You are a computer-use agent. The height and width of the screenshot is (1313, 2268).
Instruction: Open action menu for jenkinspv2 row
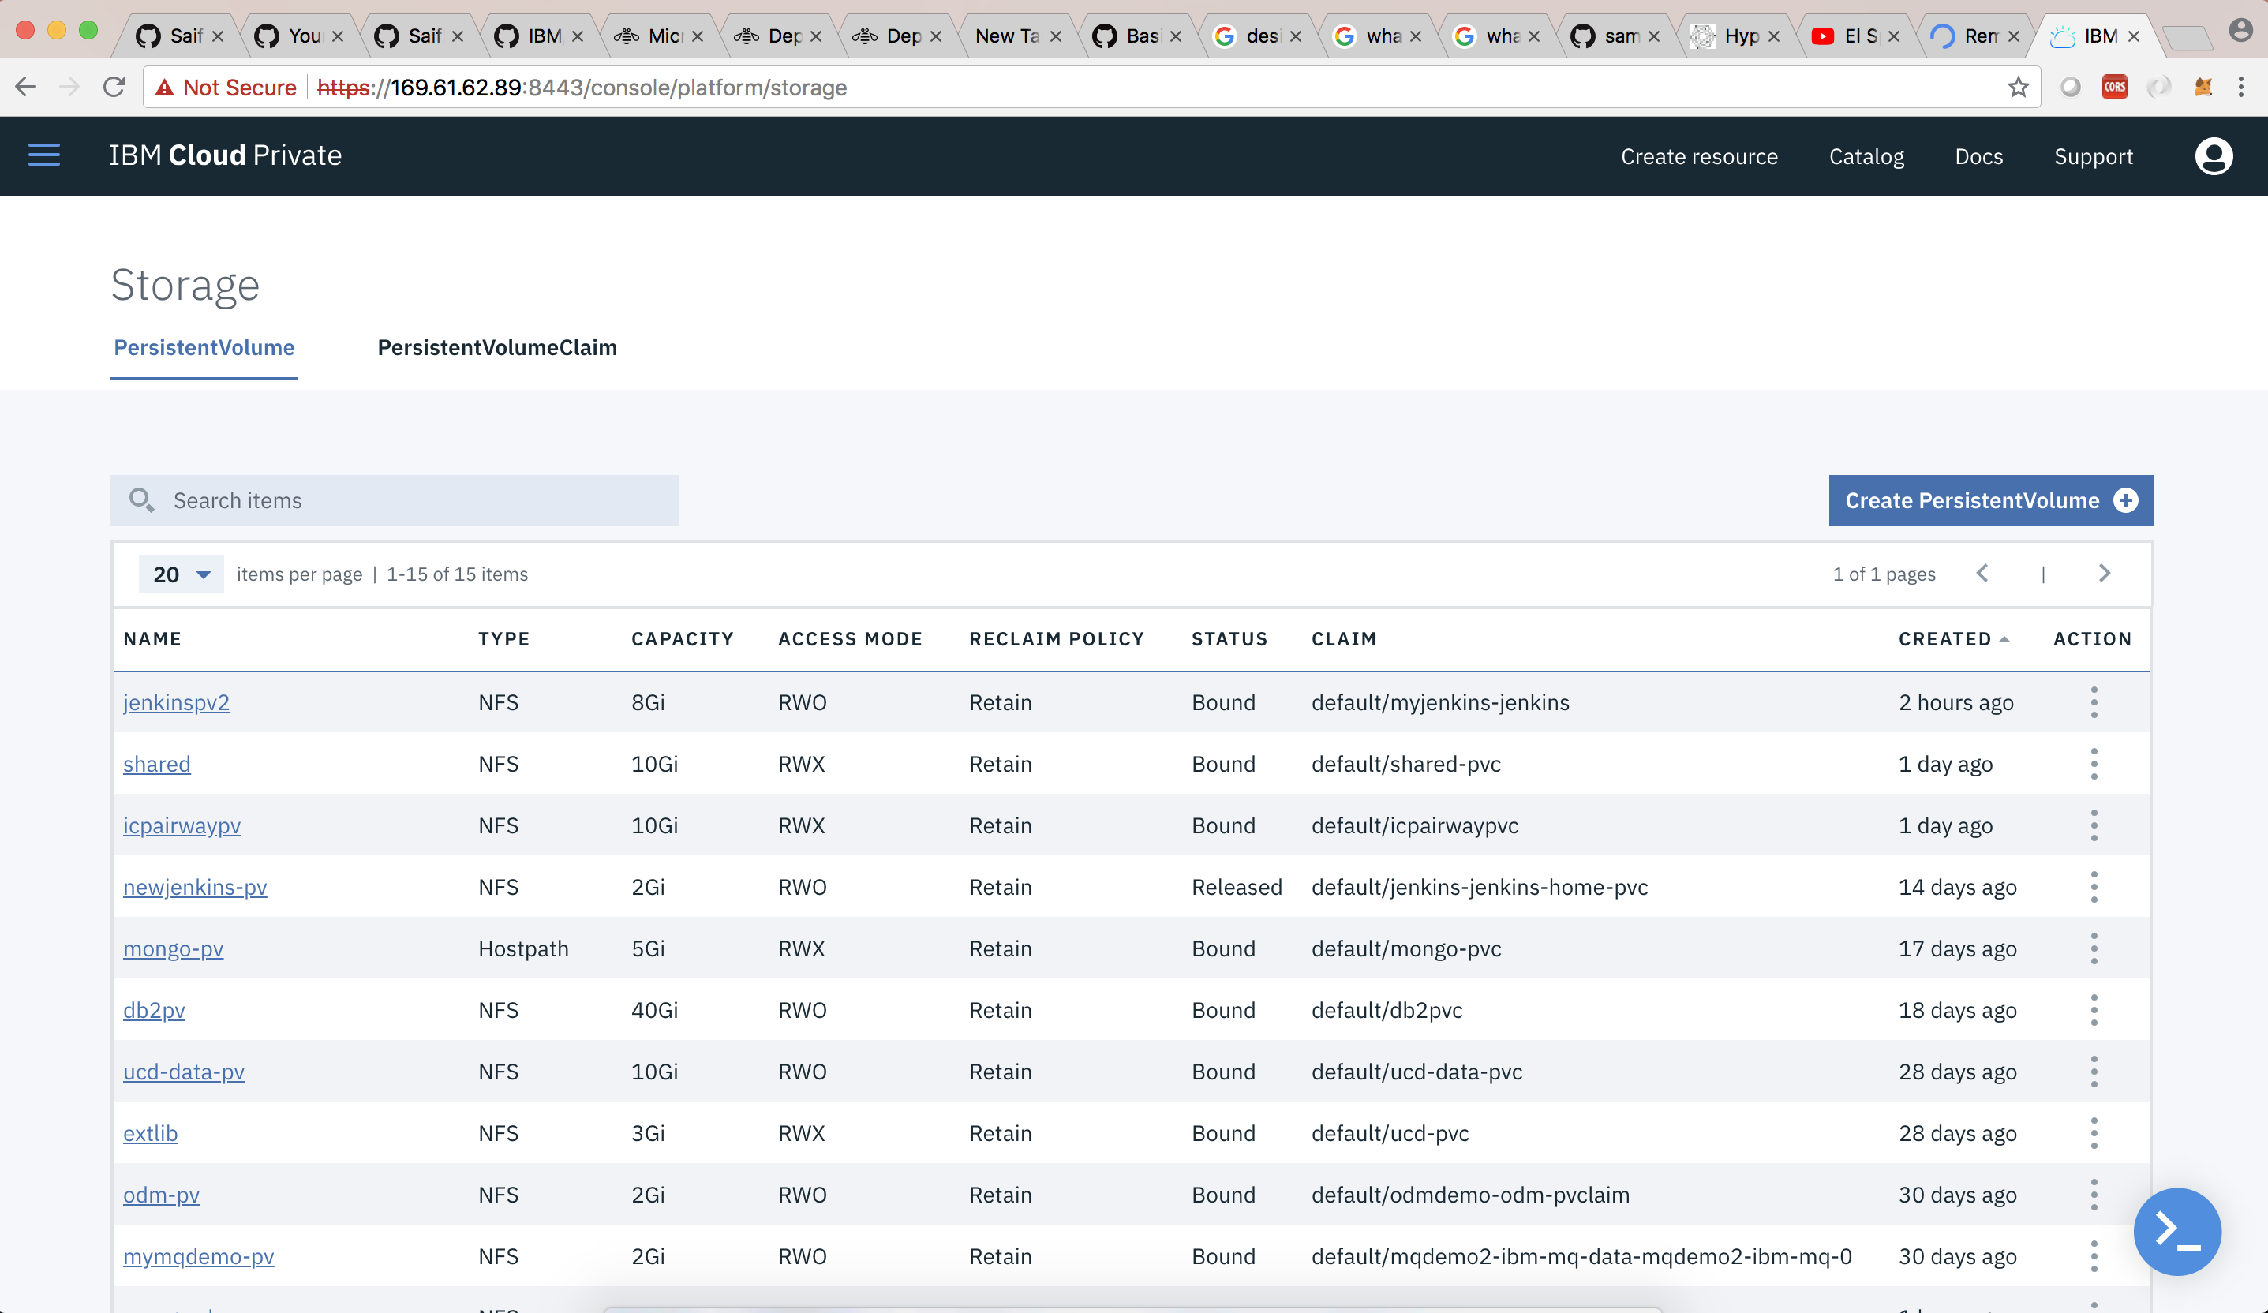pyautogui.click(x=2094, y=702)
